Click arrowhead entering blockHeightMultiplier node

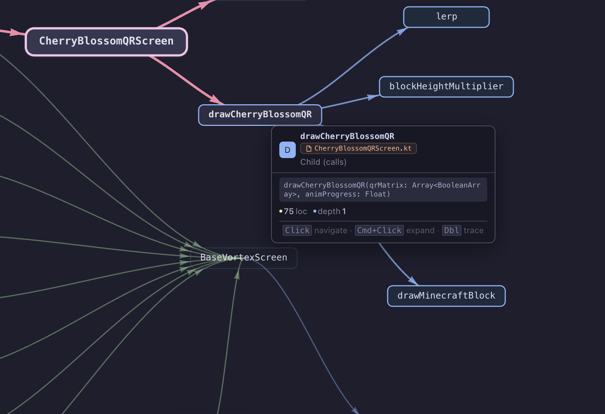click(373, 97)
